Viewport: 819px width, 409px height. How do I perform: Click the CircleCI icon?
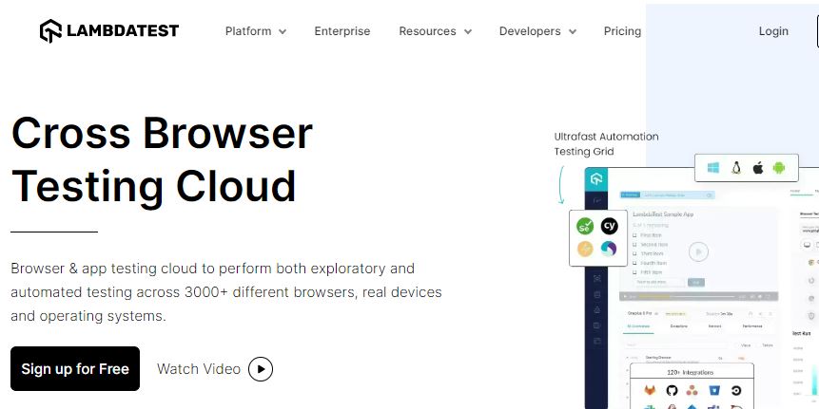click(736, 390)
